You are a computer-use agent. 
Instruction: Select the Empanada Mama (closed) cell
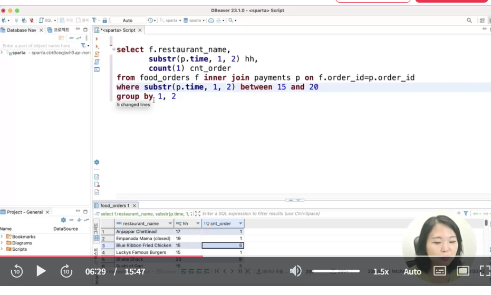144,239
